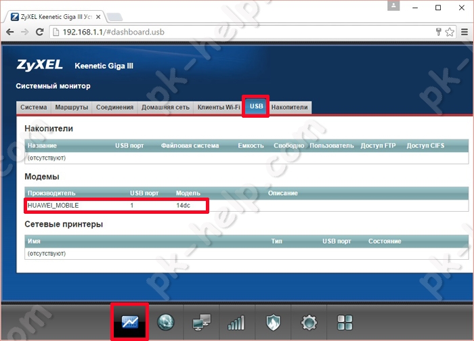Go back with browser back arrow
This screenshot has height=341, width=474.
[10, 32]
